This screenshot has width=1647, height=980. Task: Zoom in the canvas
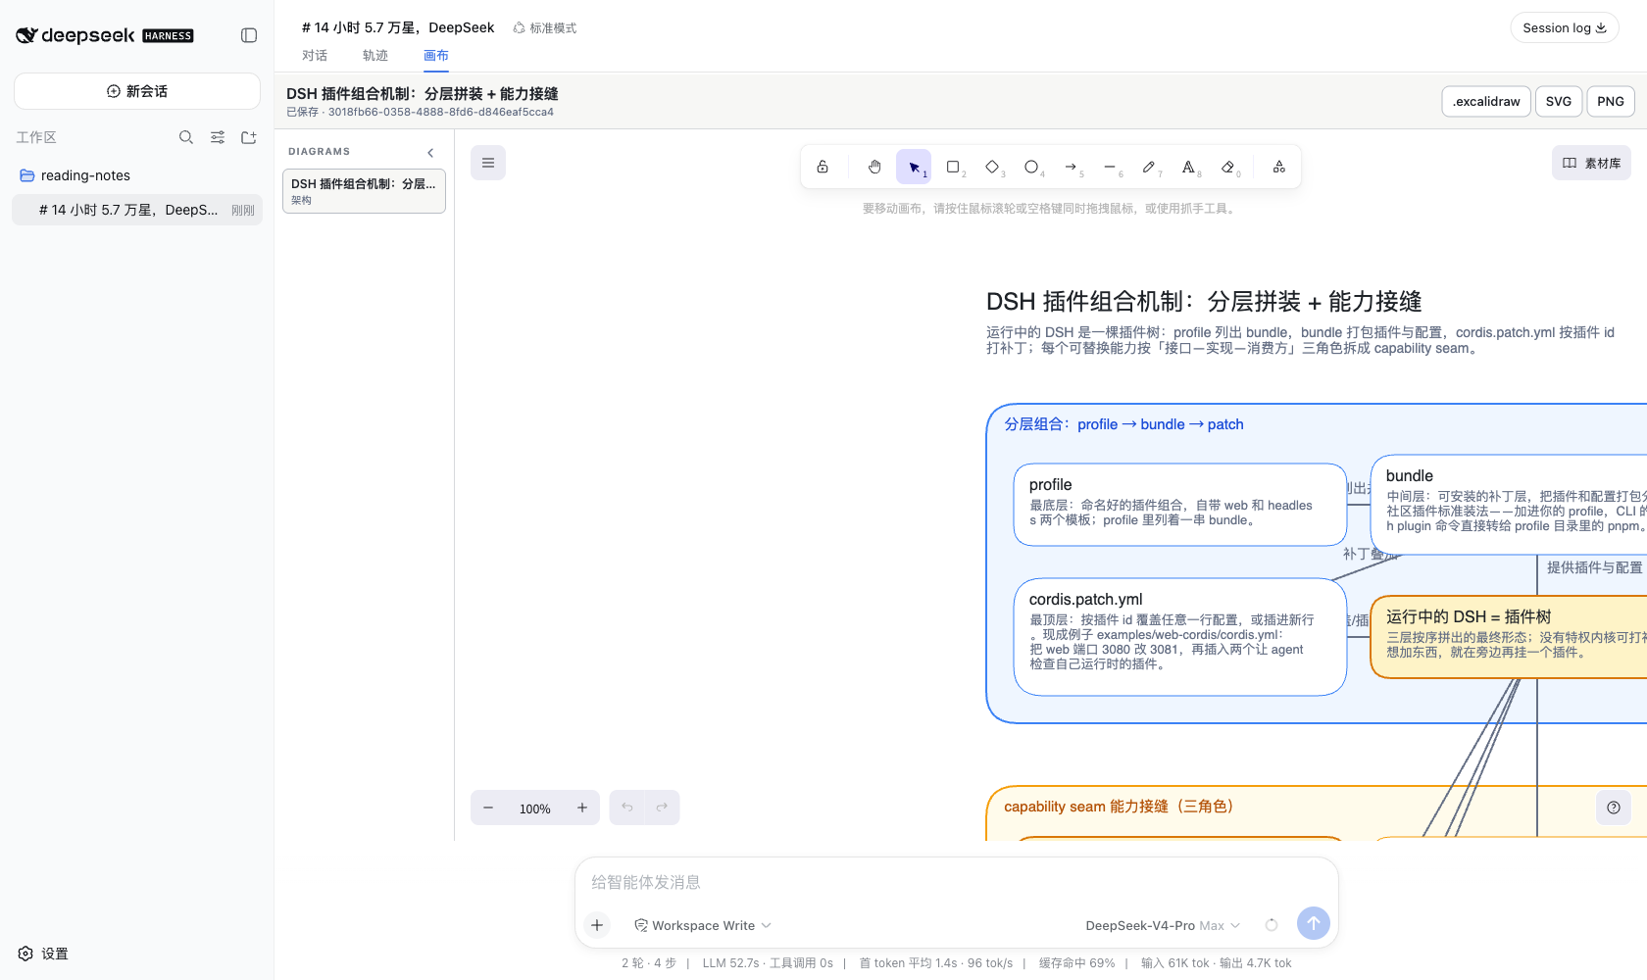[x=582, y=808]
